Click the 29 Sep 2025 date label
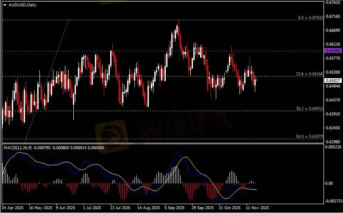 point(203,208)
